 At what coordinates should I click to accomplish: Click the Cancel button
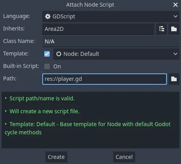click(x=124, y=157)
